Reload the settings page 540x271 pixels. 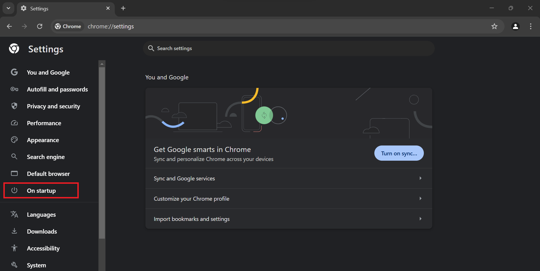pyautogui.click(x=40, y=26)
